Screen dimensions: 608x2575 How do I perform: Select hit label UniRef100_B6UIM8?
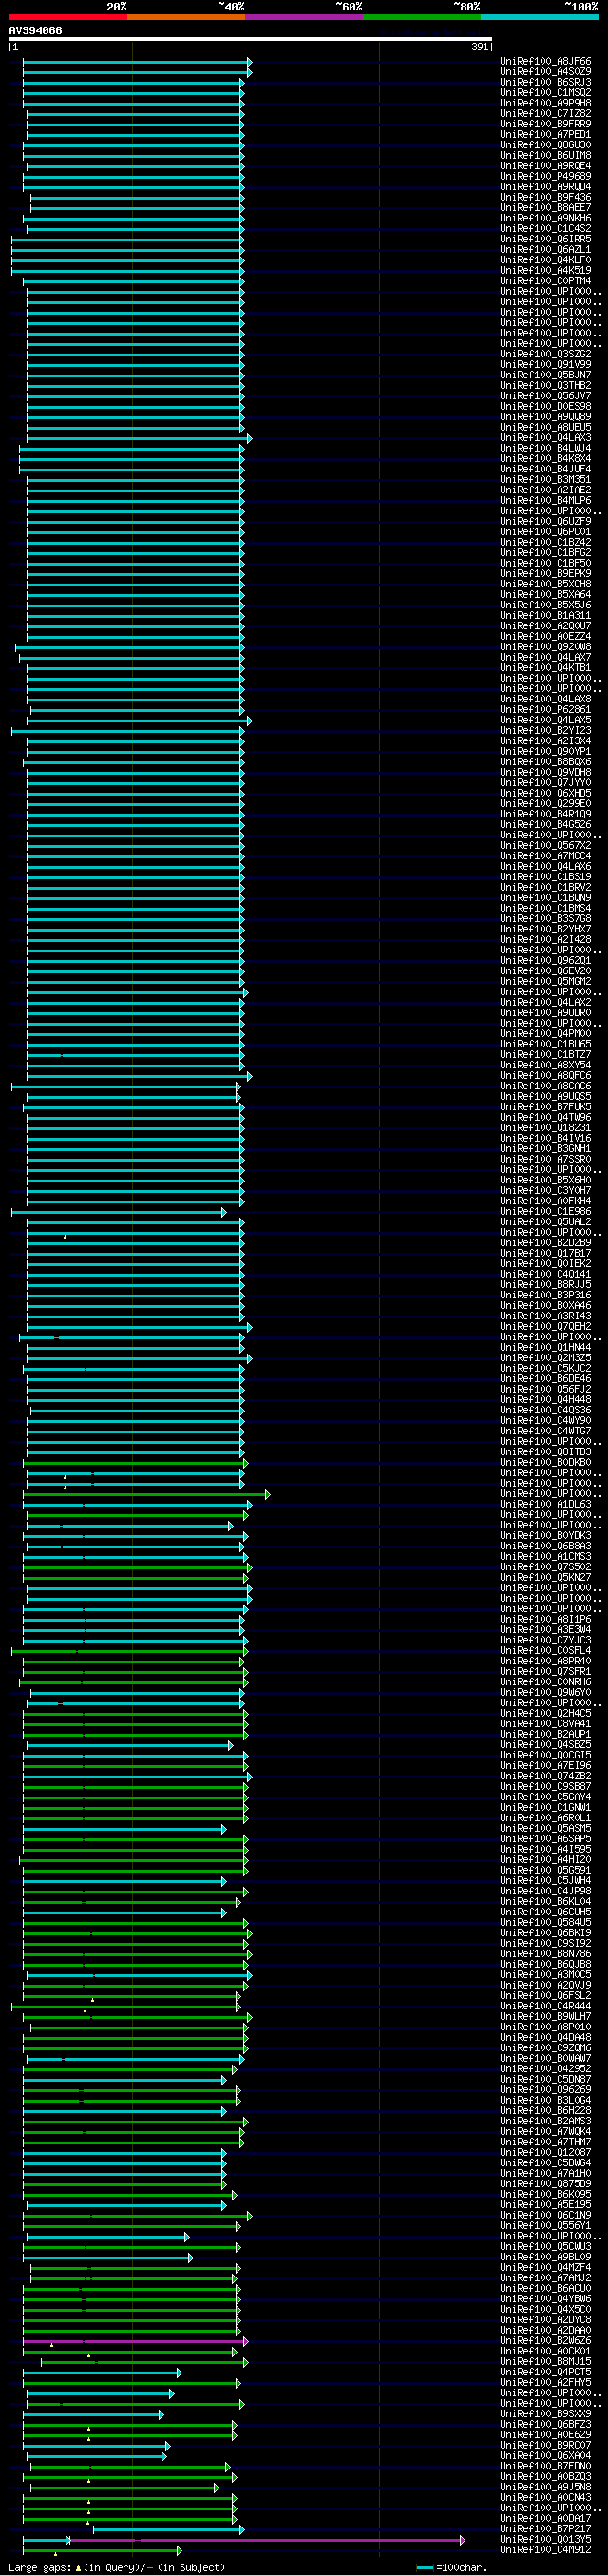(x=545, y=156)
